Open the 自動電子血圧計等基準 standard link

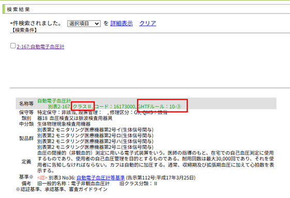point(100,178)
